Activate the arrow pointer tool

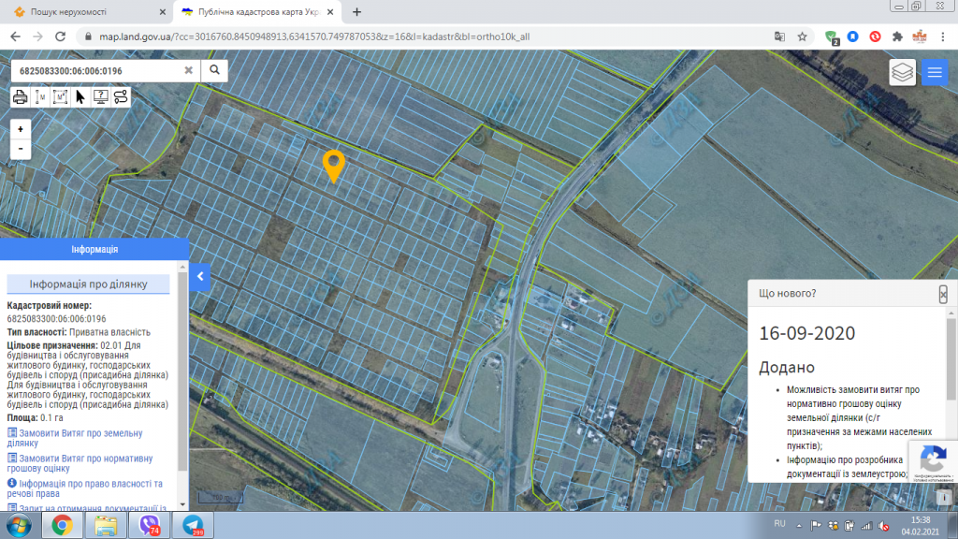coord(80,96)
